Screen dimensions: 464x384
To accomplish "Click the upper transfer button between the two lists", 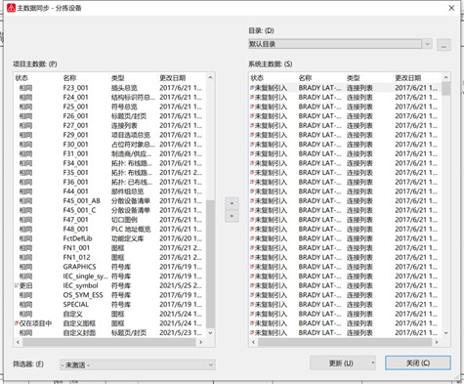I will pos(232,203).
